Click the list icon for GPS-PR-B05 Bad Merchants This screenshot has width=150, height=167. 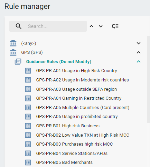point(28,163)
